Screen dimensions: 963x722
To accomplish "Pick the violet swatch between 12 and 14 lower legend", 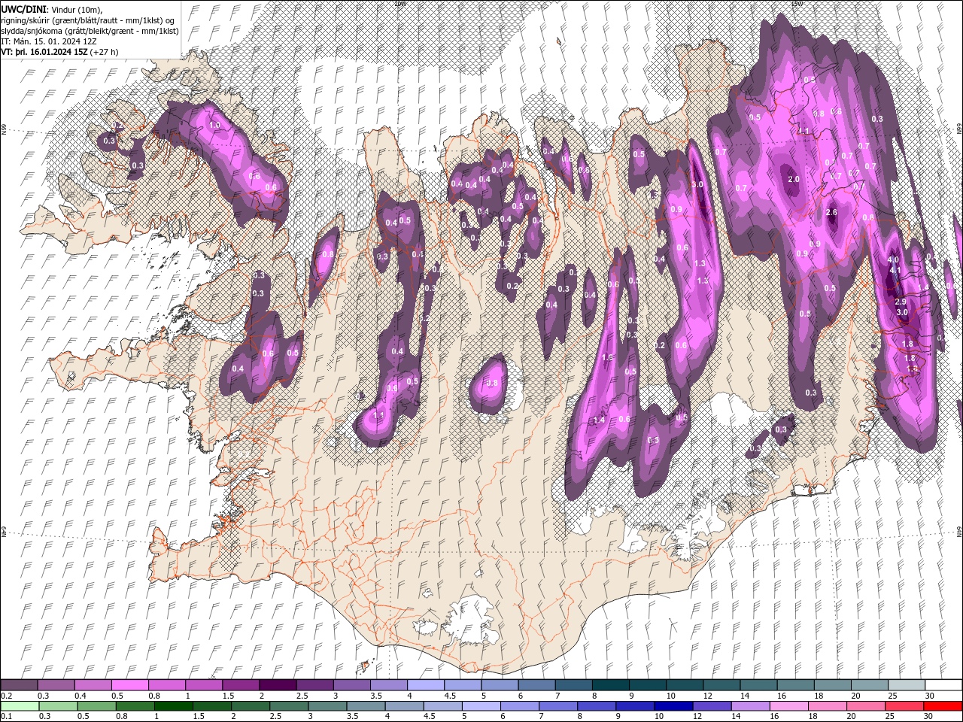I will tap(711, 706).
